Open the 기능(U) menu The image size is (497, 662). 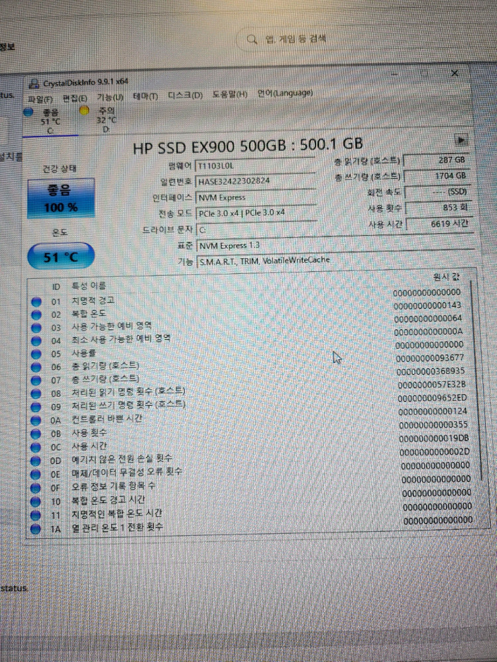pyautogui.click(x=110, y=97)
